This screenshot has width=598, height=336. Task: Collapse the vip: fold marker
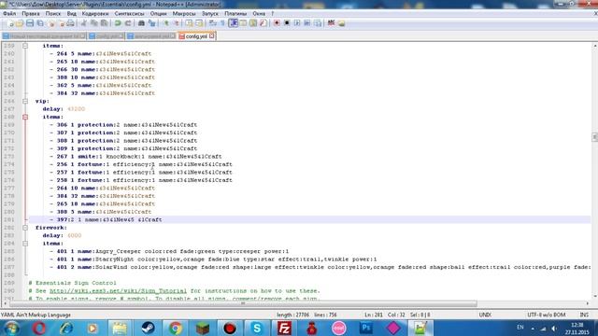click(25, 101)
